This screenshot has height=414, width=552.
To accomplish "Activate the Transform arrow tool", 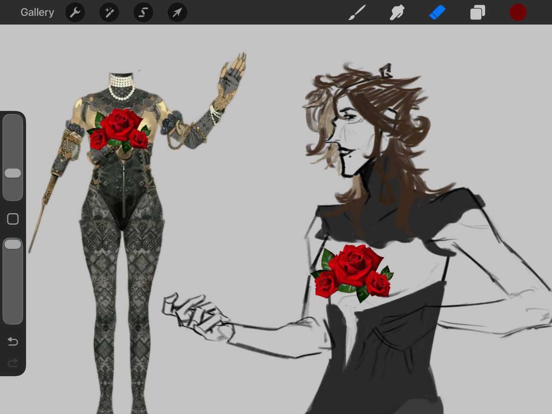I will coord(177,12).
